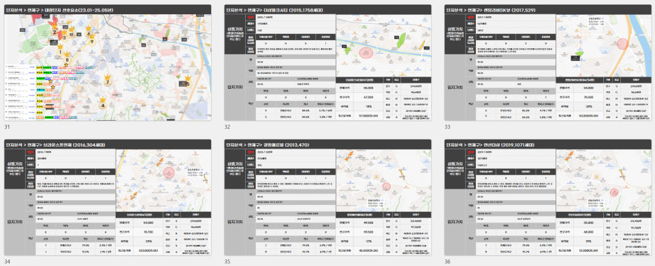Click red circle marker on slide 32 map
This screenshot has width=655, height=266.
tap(366, 53)
